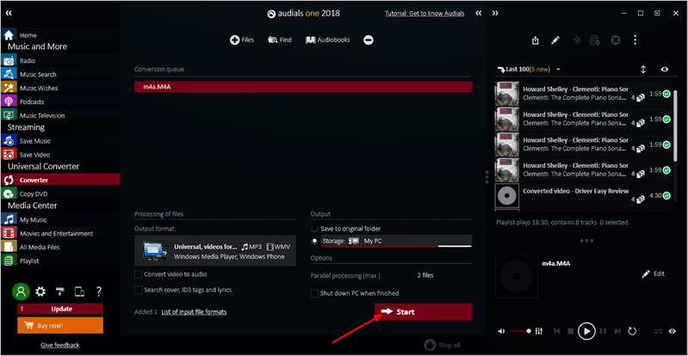Add Files to conversion queue
Image resolution: width=688 pixels, height=356 pixels.
point(242,40)
